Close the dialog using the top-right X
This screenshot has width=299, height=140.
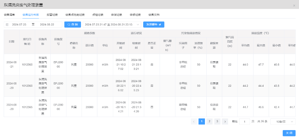(x=294, y=6)
